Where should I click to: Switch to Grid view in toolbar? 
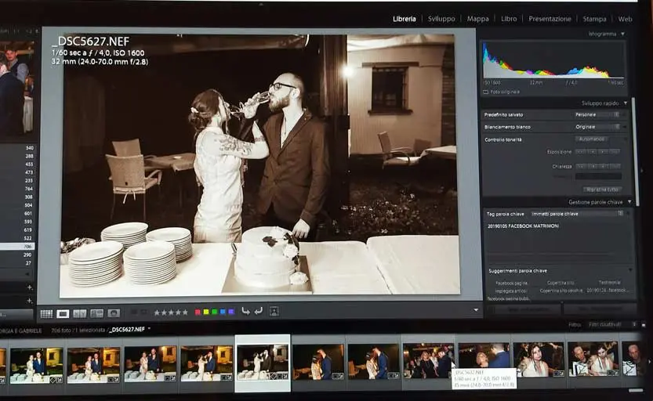(46, 313)
